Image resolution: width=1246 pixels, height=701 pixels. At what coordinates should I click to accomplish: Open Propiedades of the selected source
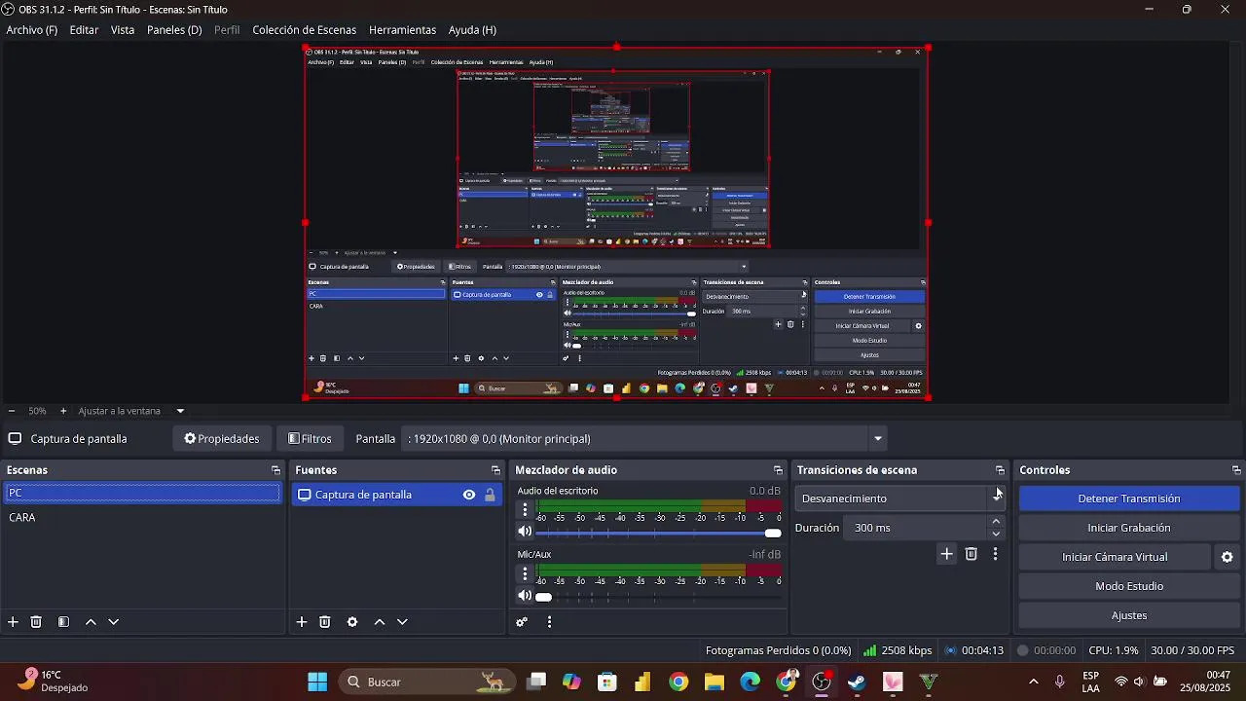coord(222,439)
